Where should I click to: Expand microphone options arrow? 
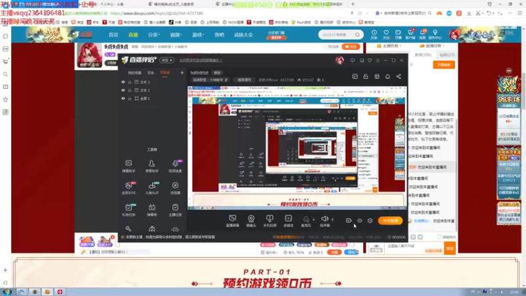314,220
